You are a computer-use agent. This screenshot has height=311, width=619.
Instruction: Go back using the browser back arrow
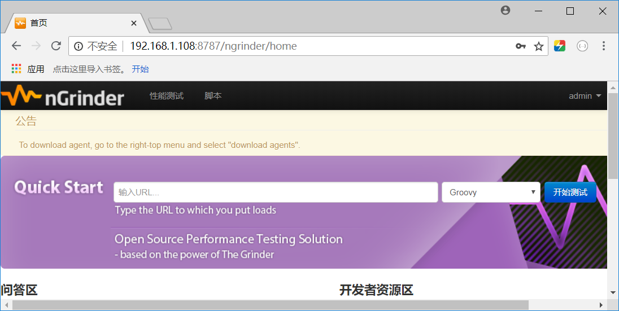pos(16,46)
